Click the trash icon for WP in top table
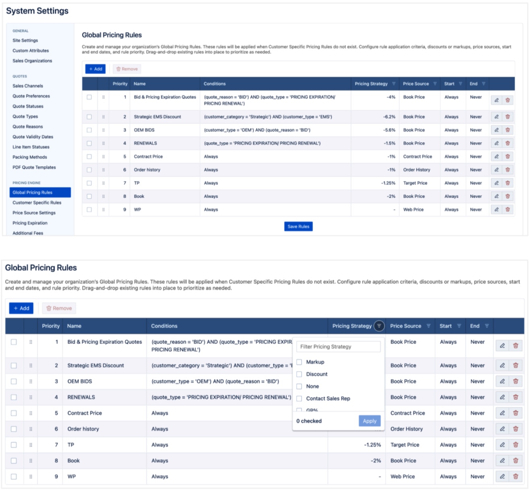This screenshot has width=529, height=490. point(508,209)
